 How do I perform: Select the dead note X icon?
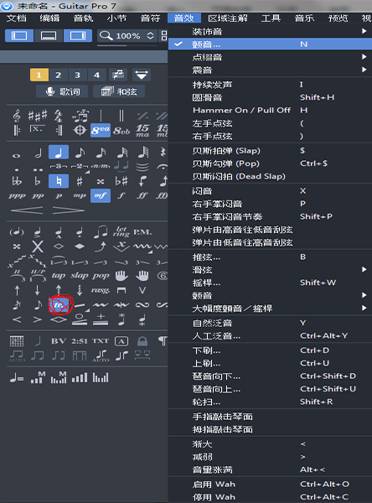[38, 246]
